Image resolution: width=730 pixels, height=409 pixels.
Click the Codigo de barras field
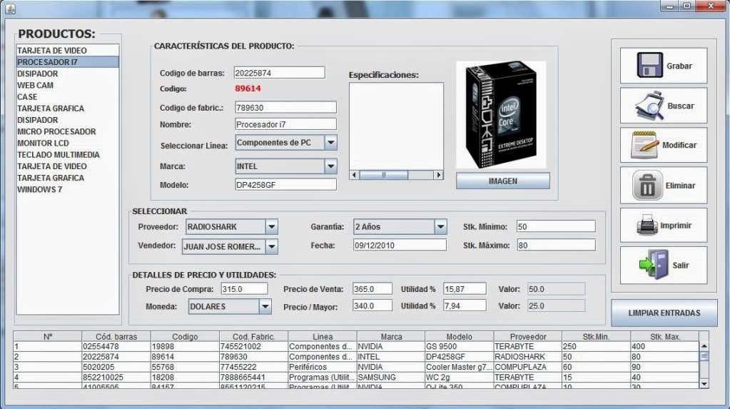279,73
